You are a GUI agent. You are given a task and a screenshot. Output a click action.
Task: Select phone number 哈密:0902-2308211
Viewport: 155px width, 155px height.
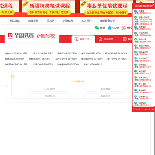pyautogui.click(x=15, y=59)
